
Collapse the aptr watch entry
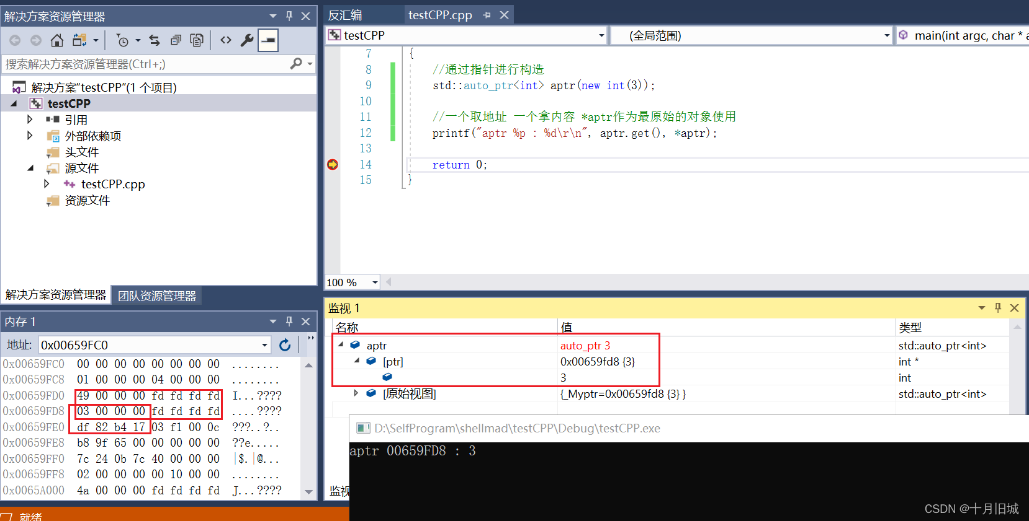(x=340, y=344)
